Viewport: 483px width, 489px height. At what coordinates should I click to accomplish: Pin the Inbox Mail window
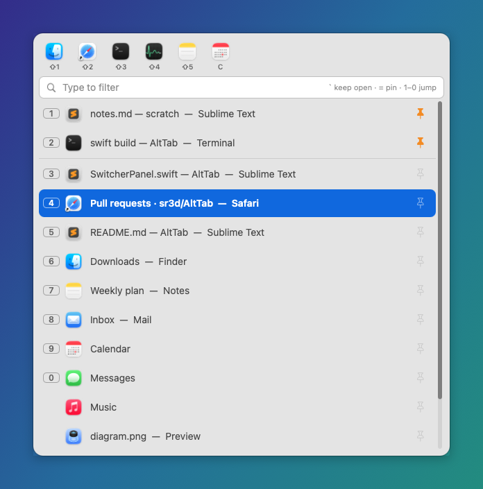[421, 319]
